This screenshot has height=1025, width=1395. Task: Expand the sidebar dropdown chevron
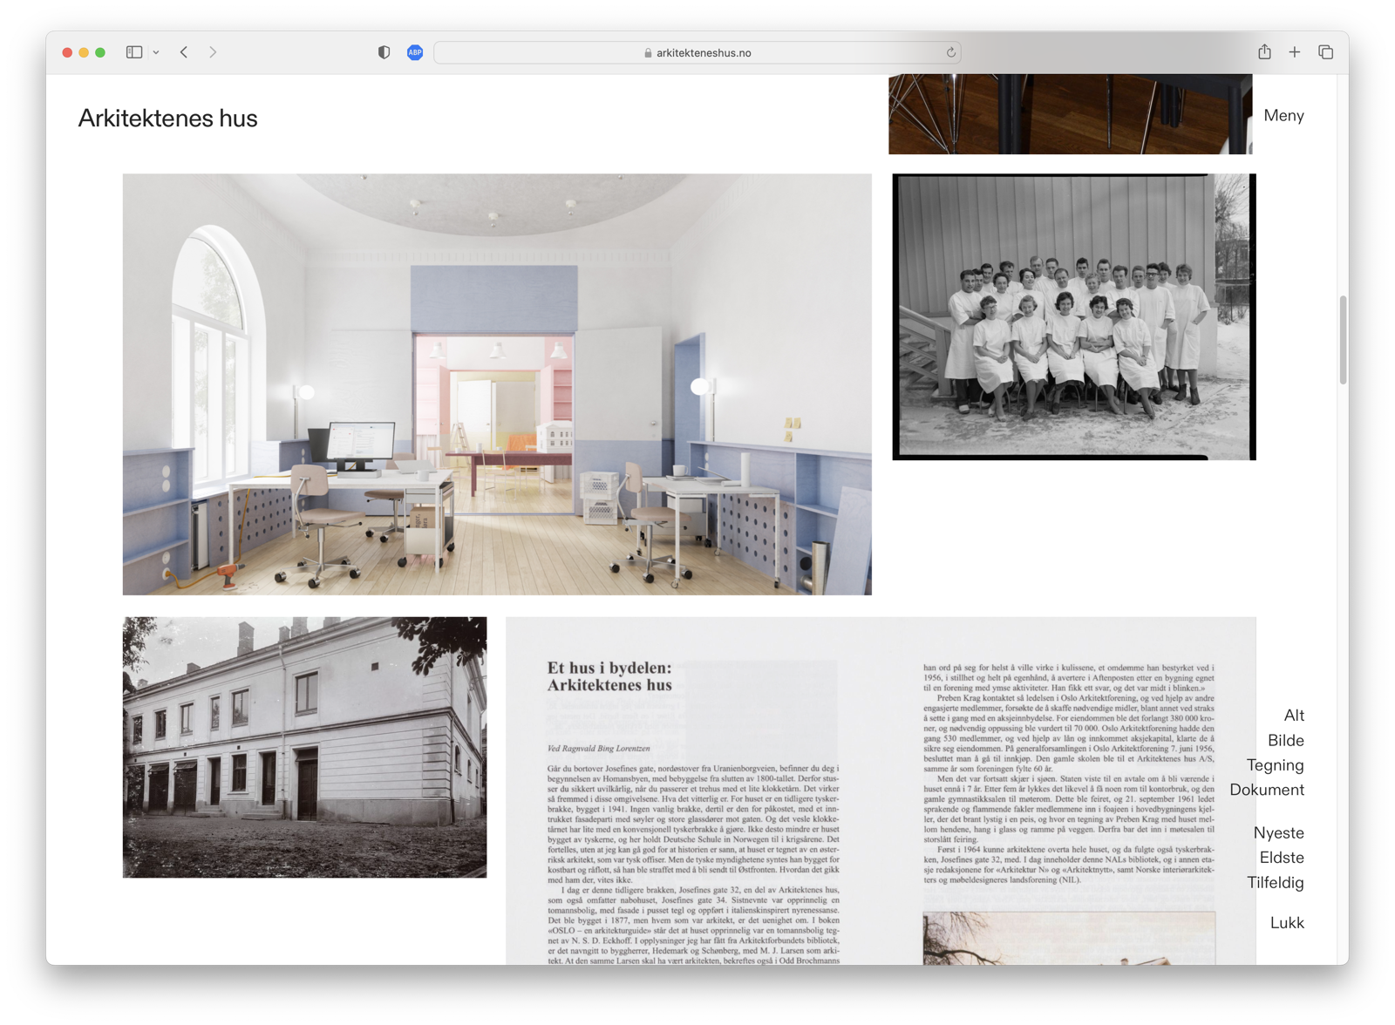click(x=156, y=52)
